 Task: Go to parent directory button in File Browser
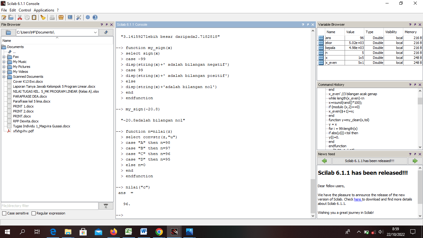pos(106,32)
